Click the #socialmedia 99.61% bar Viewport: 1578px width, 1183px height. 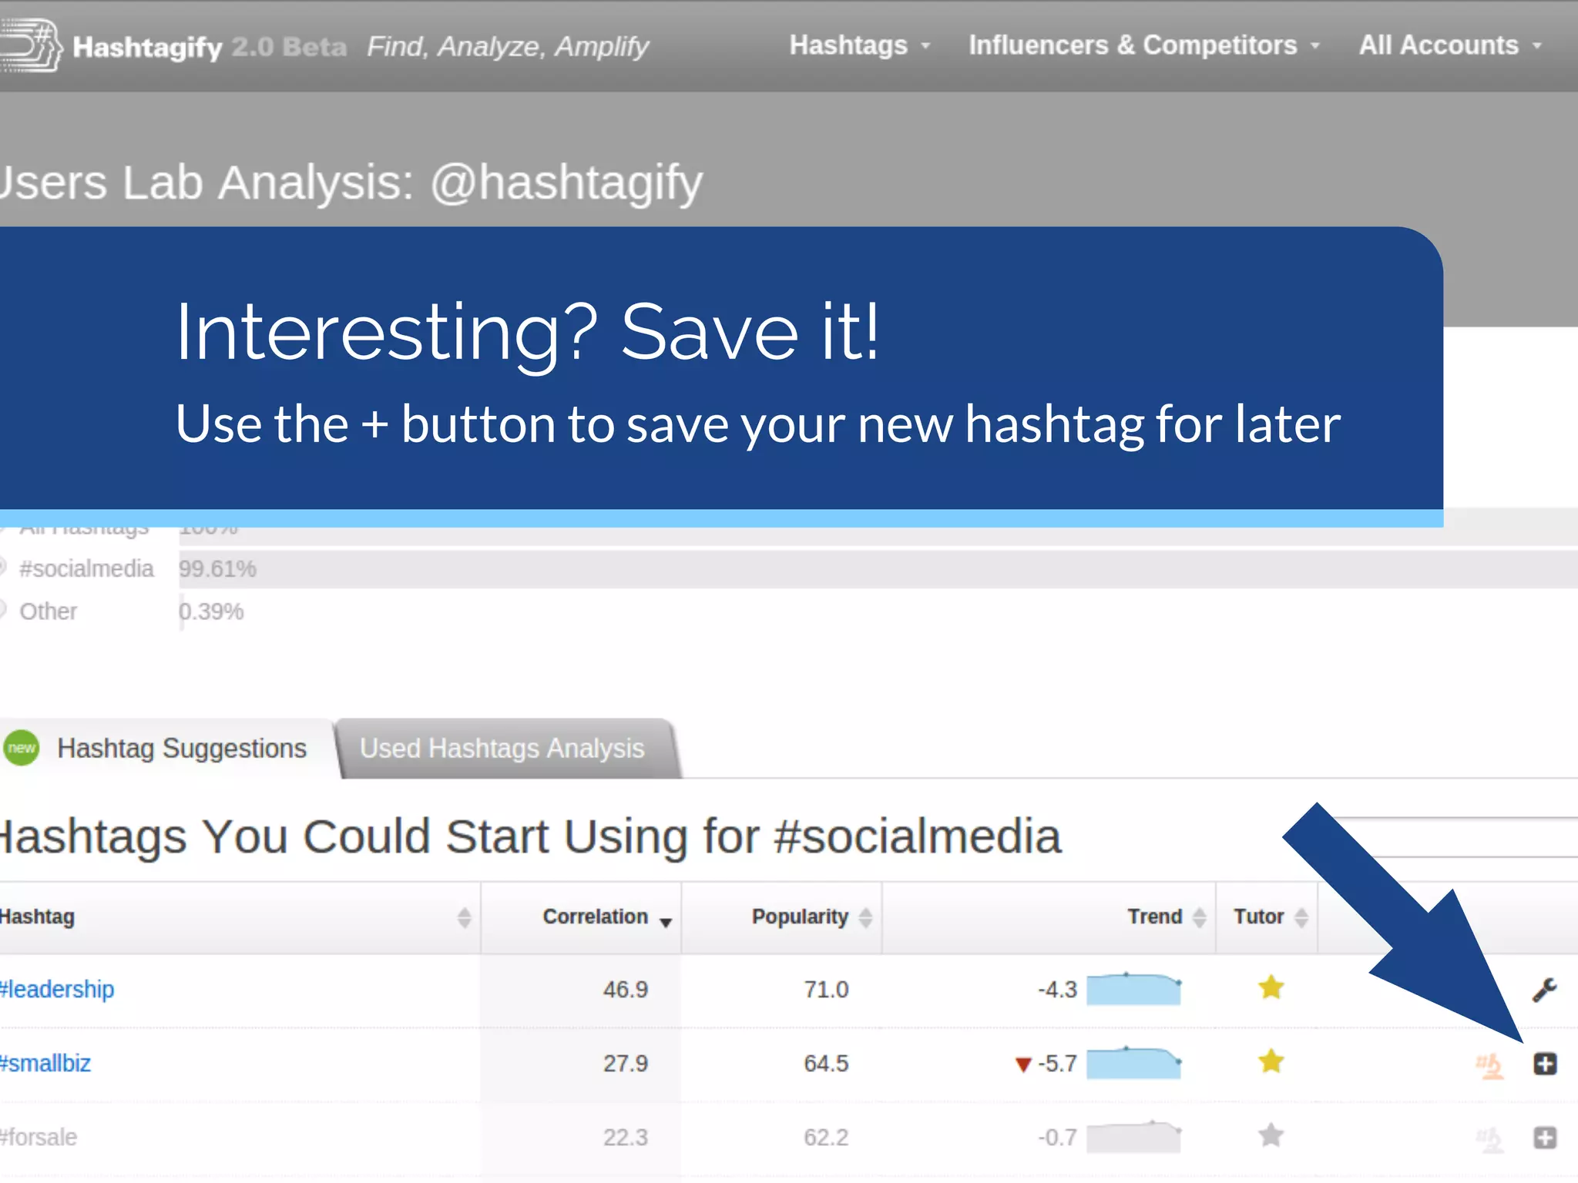878,569
